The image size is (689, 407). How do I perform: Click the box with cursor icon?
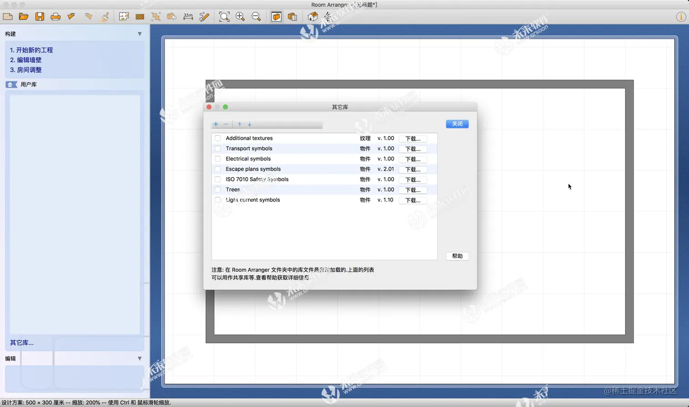coord(172,17)
